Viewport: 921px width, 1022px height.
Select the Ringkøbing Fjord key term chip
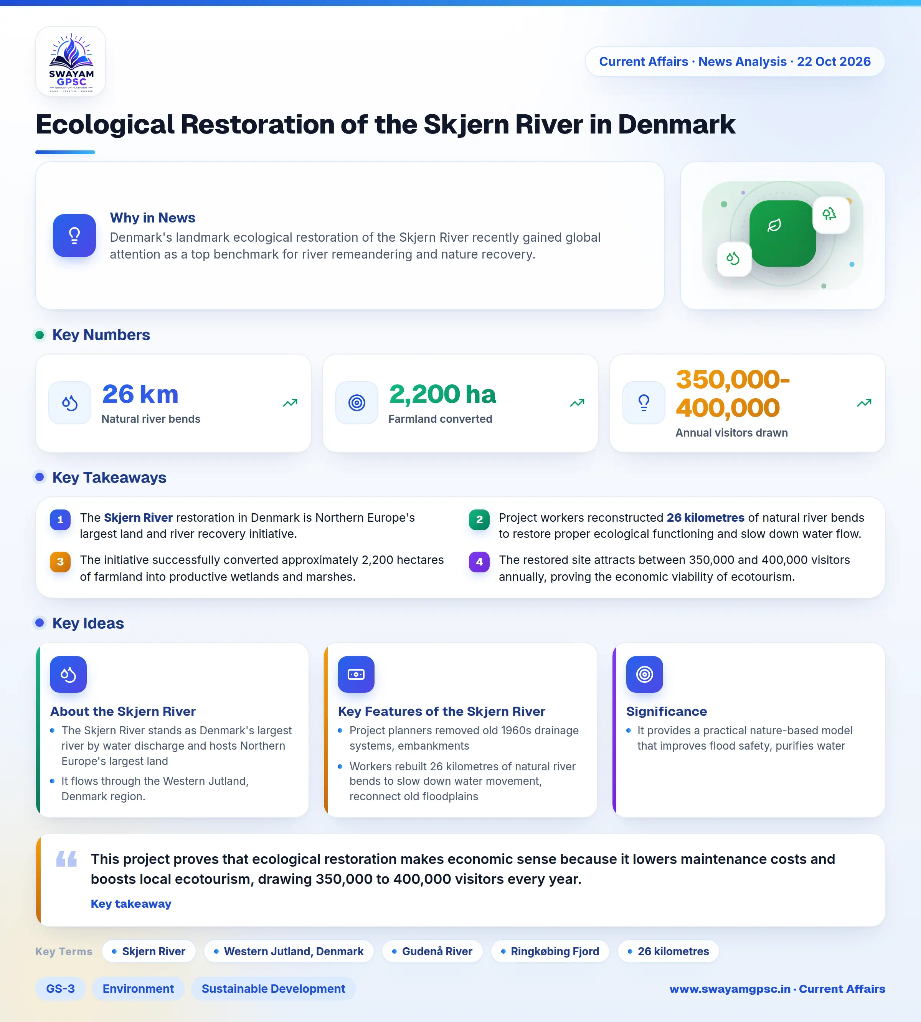(x=550, y=951)
